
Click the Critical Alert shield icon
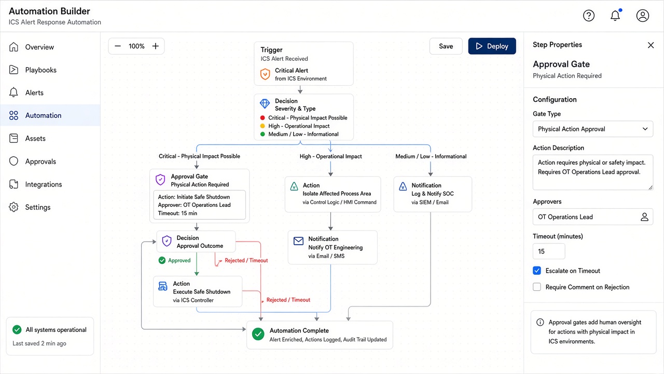click(265, 74)
